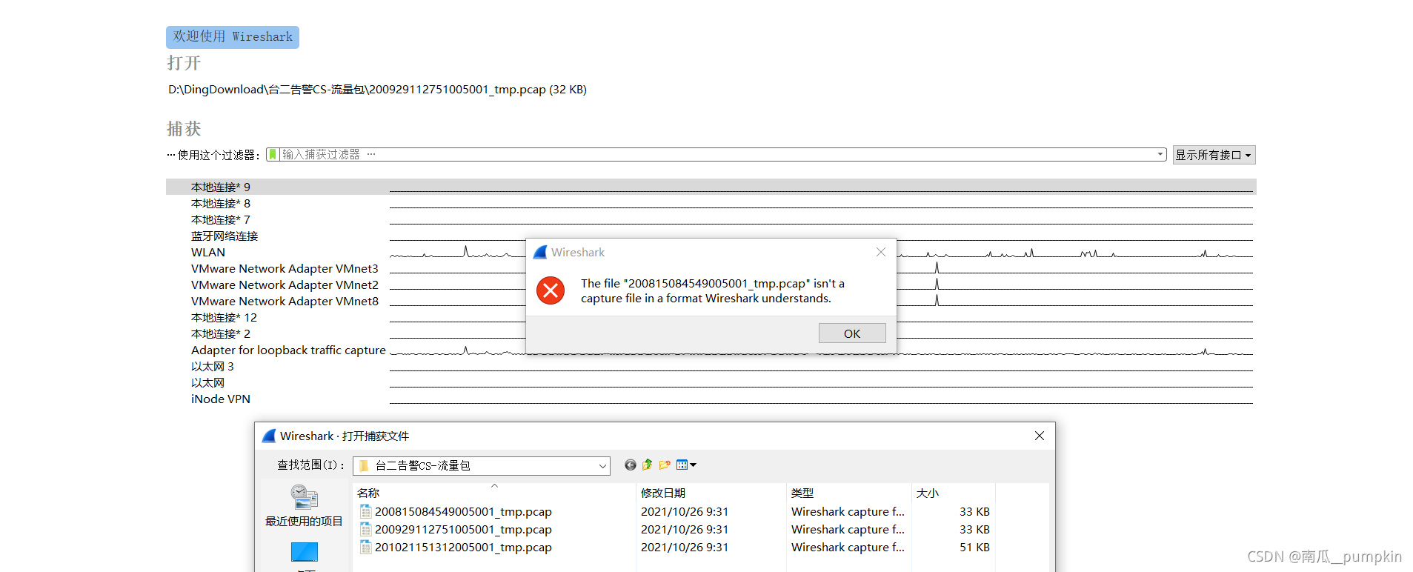Sort files by 名称 column header
Viewport: 1413px width, 572px height.
493,493
